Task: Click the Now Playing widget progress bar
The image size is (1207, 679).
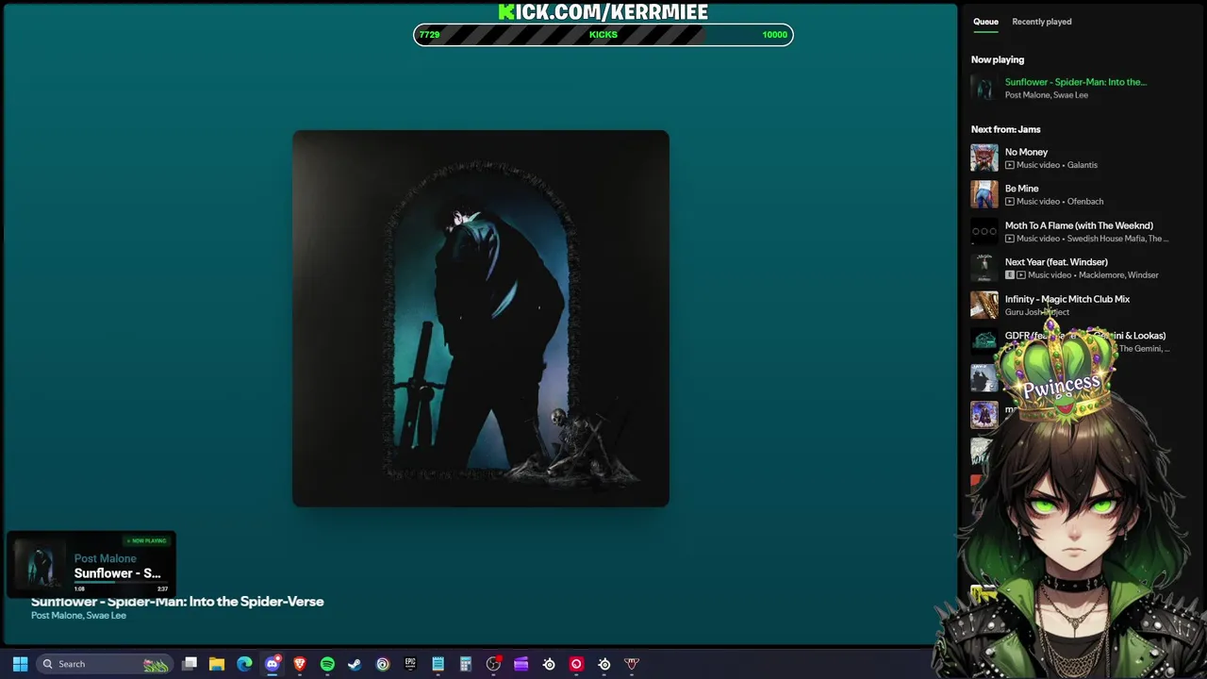Action: [121, 584]
